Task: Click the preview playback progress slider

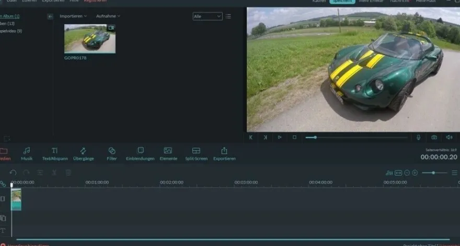Action: coord(356,137)
